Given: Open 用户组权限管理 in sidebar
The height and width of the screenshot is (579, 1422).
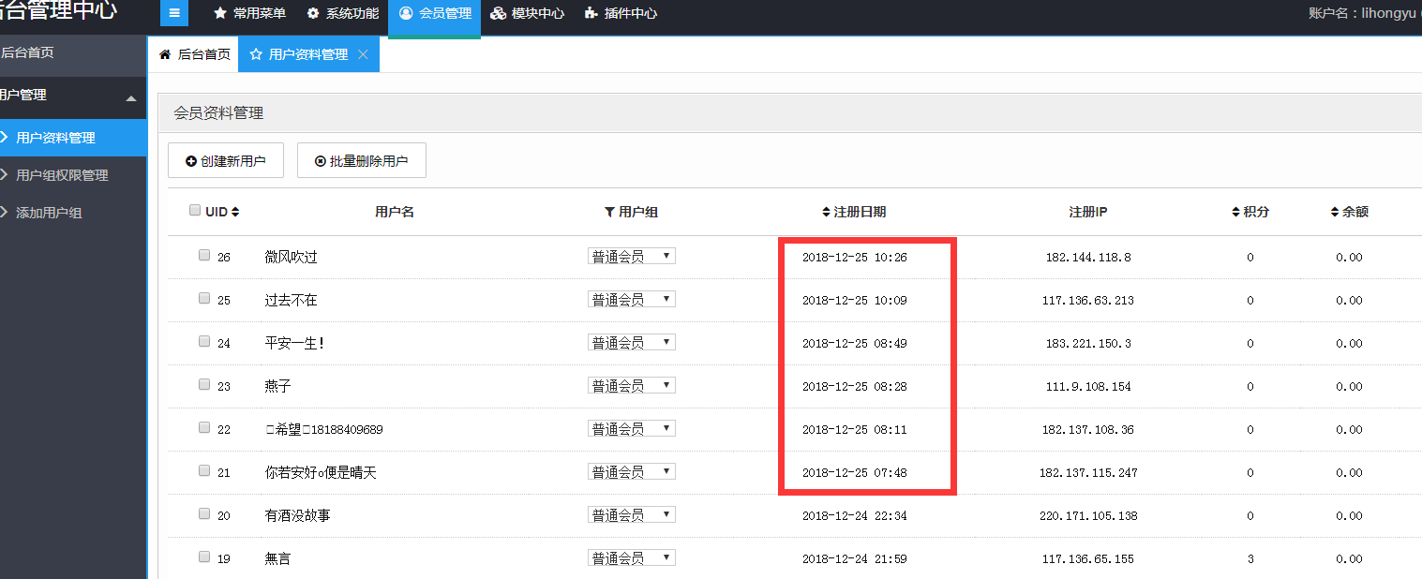Looking at the screenshot, I should (x=62, y=175).
